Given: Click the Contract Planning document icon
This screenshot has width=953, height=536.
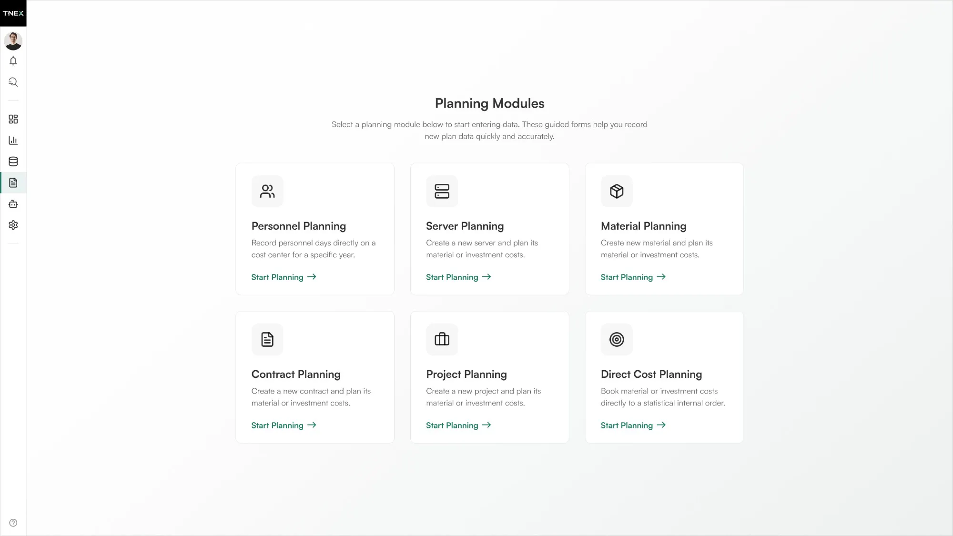Looking at the screenshot, I should click(x=267, y=339).
